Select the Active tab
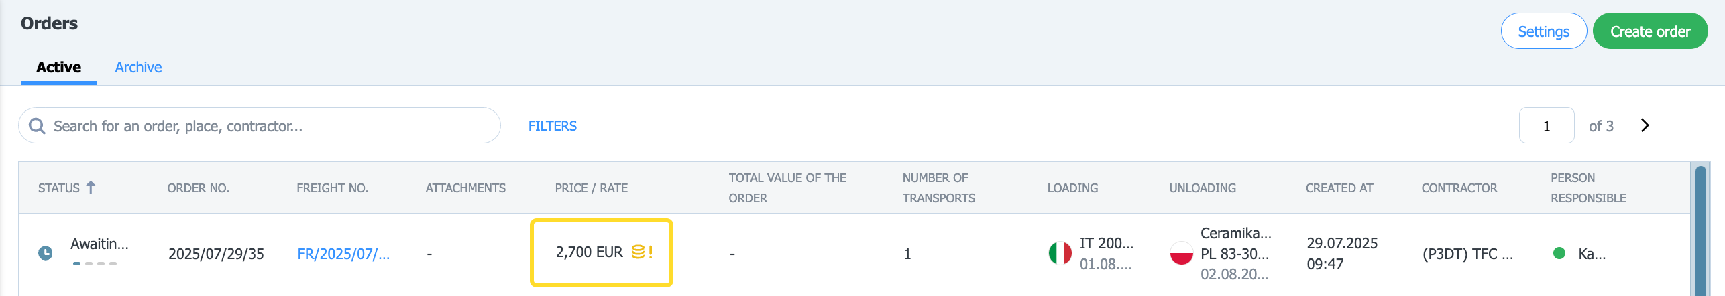This screenshot has width=1725, height=296. (x=58, y=67)
